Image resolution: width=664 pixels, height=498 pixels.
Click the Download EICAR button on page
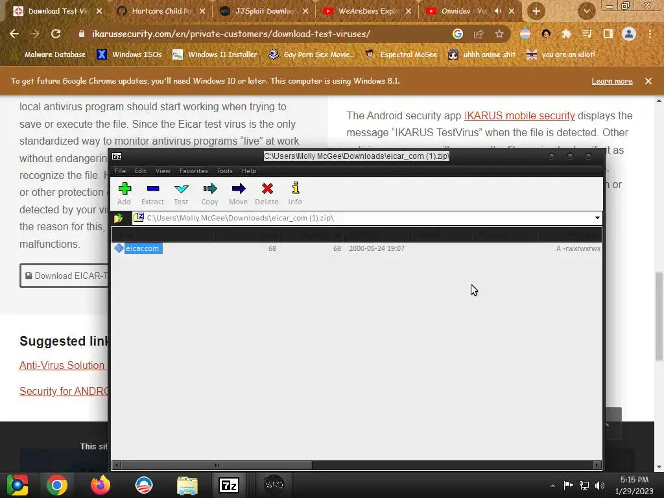pos(64,276)
